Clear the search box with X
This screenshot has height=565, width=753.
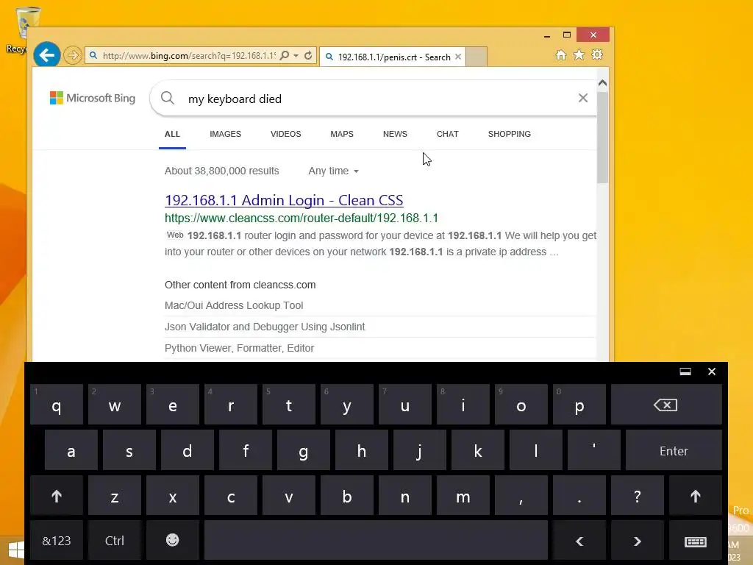[583, 98]
